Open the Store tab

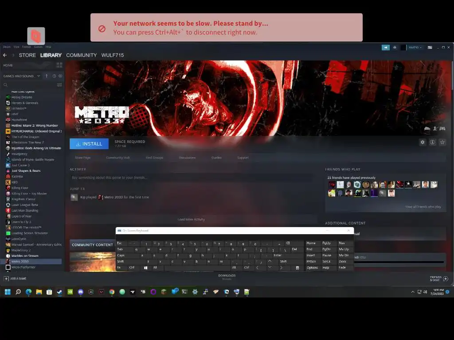(27, 55)
